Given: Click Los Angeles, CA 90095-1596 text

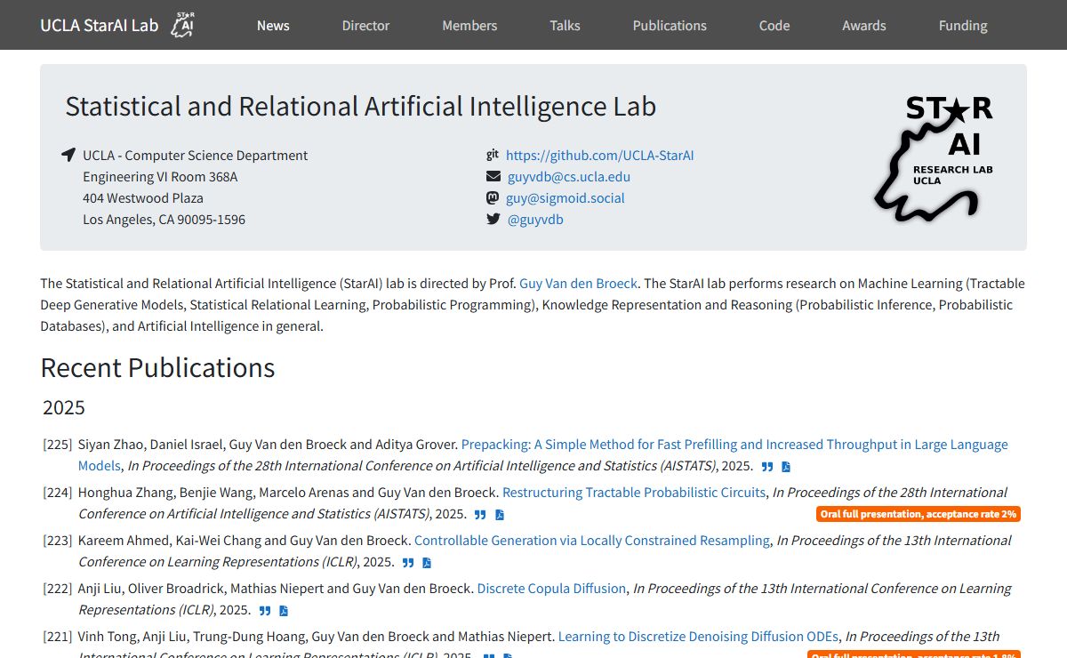Looking at the screenshot, I should [164, 219].
